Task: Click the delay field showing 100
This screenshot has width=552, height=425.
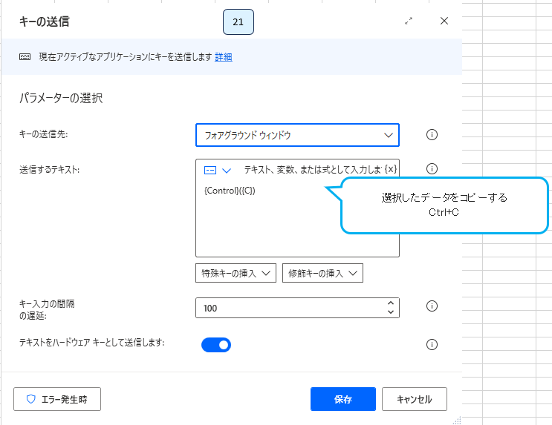Action: 290,308
